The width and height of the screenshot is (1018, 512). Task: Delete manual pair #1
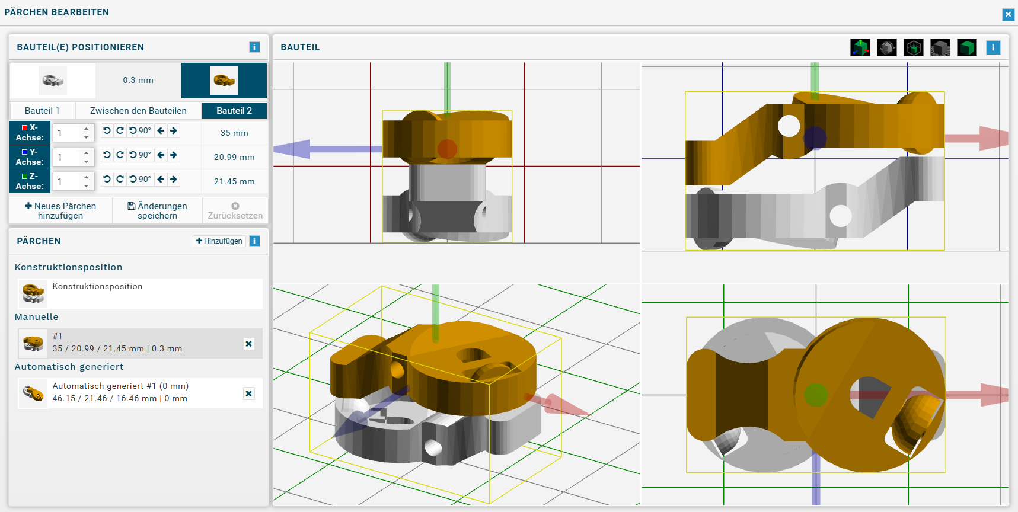pos(249,344)
